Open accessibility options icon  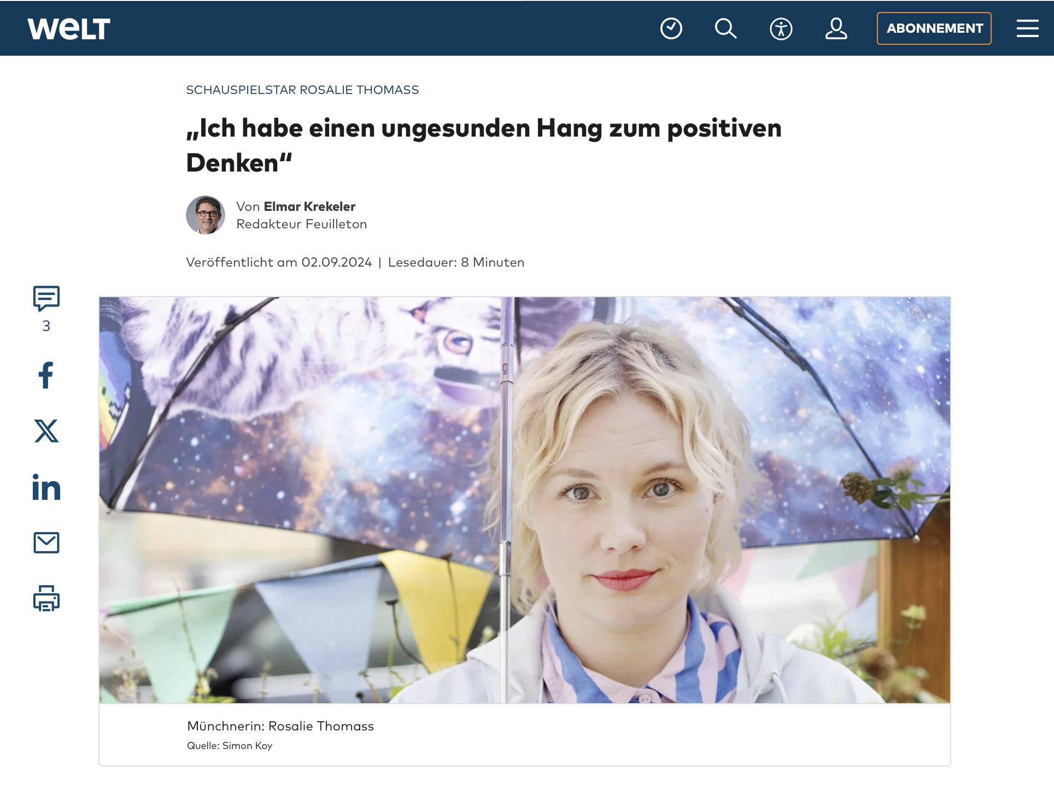pos(781,28)
